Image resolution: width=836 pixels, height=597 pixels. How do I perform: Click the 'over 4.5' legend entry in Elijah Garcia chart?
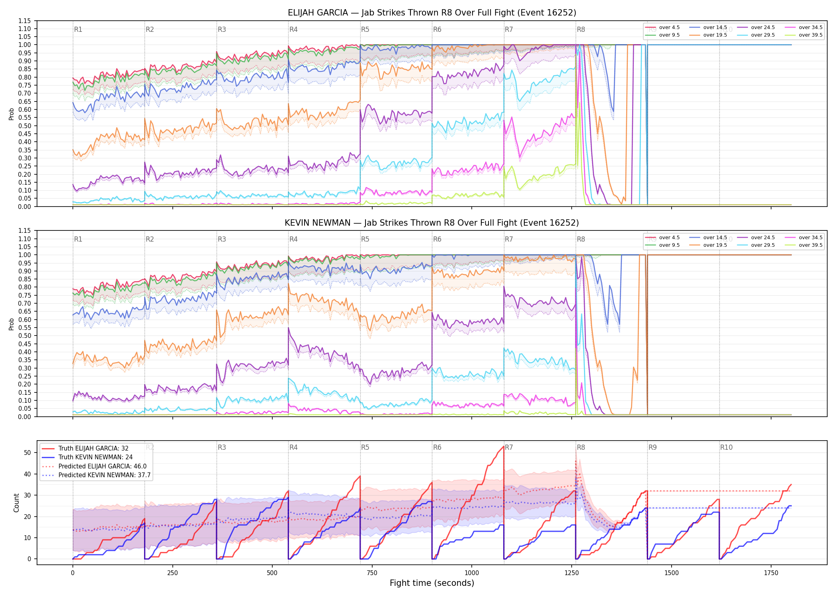(662, 27)
